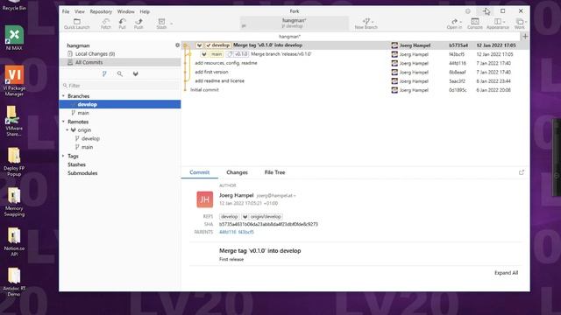The height and width of the screenshot is (315, 561).
Task: Select the 'Initial commit' row
Action: [x=355, y=90]
